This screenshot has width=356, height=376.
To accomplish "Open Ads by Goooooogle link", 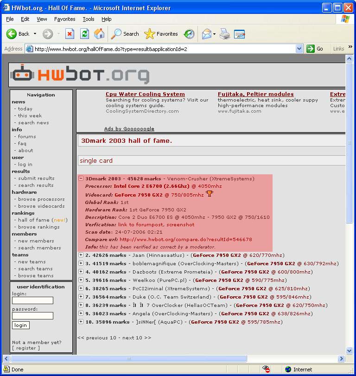I will 129,128.
